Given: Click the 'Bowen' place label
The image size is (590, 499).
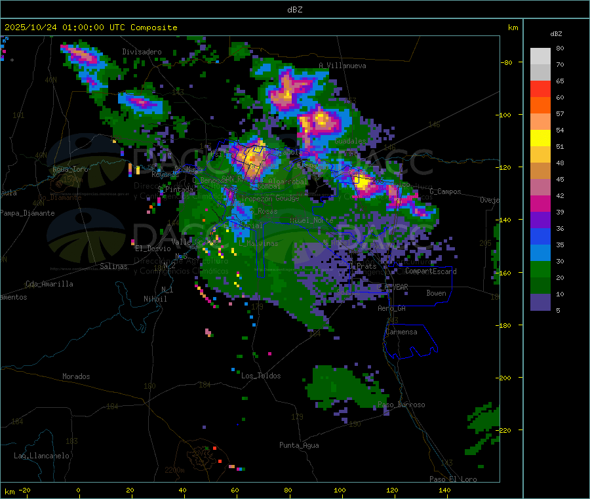Looking at the screenshot, I should 437,293.
